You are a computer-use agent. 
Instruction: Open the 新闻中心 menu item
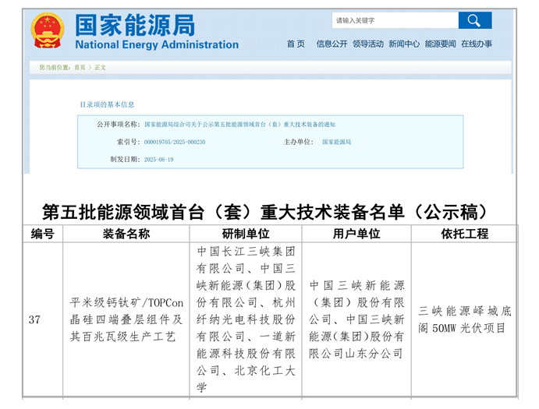(x=404, y=44)
